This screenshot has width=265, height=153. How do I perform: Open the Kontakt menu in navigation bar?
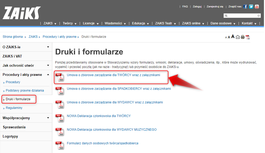[x=249, y=23]
